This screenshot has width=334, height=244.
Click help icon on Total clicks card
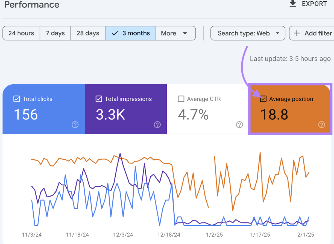tap(75, 125)
